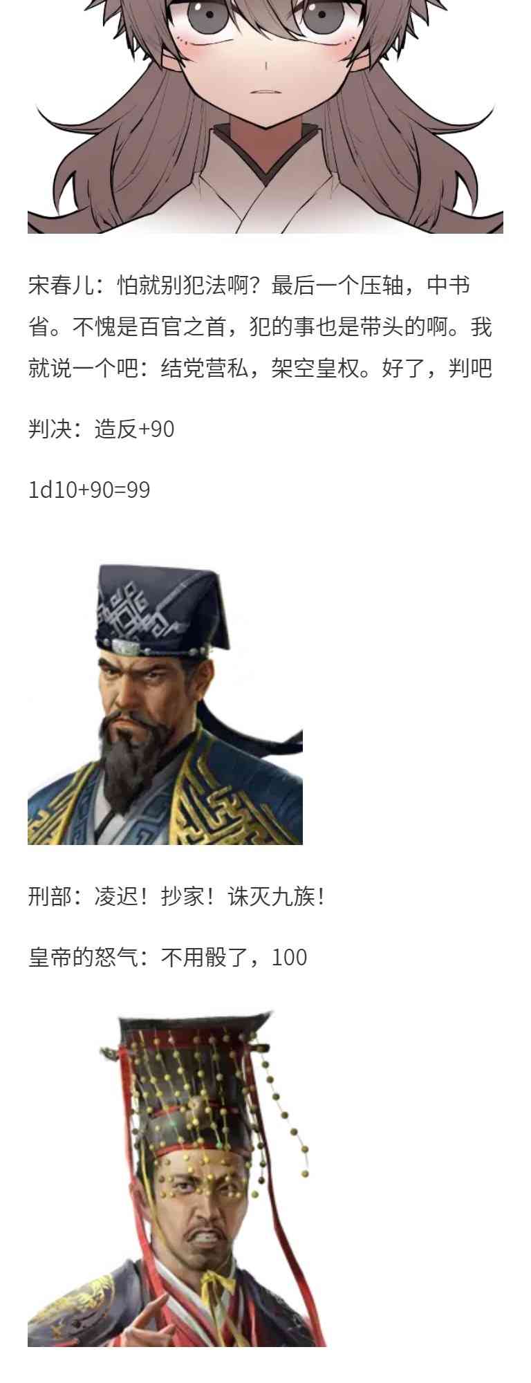Open the bearded official's portrait image

pyautogui.click(x=165, y=704)
